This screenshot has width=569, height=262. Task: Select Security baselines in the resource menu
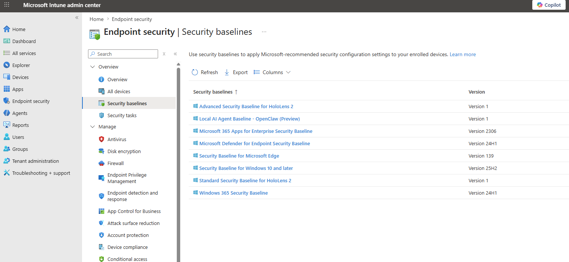tap(129, 103)
